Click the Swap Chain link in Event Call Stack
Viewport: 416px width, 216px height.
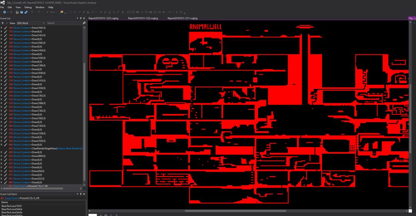click(x=11, y=198)
